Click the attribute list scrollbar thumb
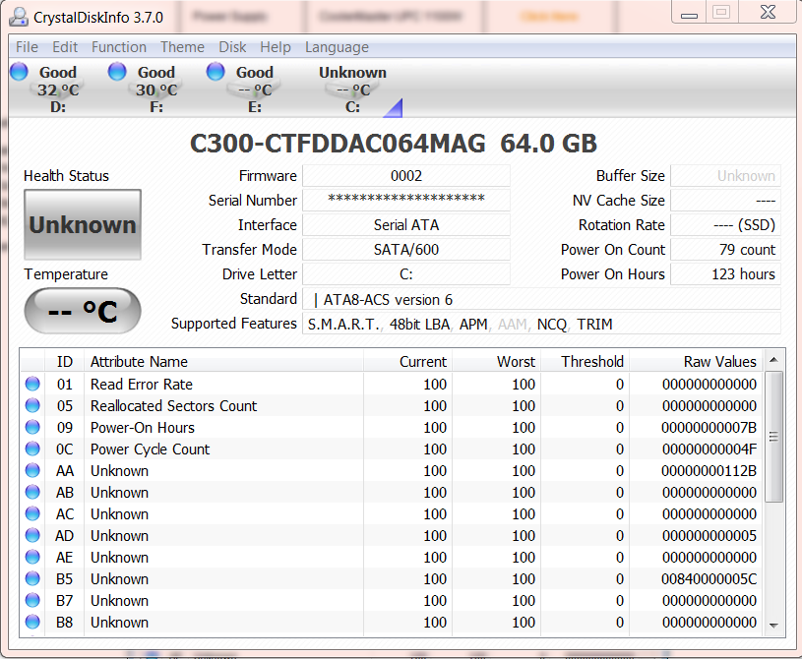 pos(773,437)
